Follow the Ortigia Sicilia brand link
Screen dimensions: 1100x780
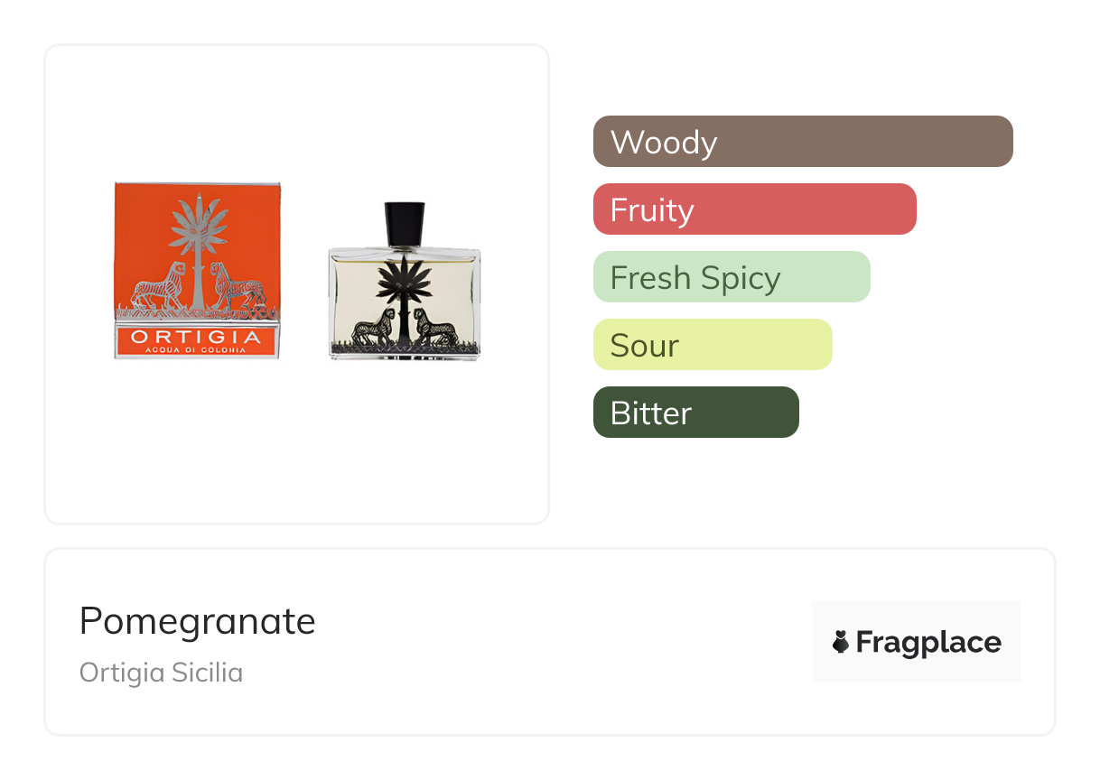pos(161,673)
